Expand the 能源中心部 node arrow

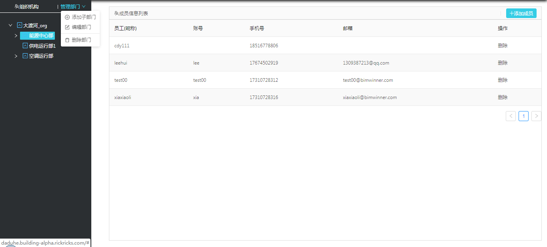(16, 36)
